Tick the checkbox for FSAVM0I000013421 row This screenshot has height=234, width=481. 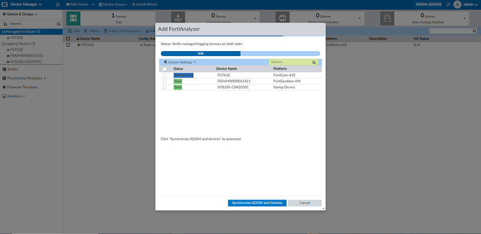165,81
